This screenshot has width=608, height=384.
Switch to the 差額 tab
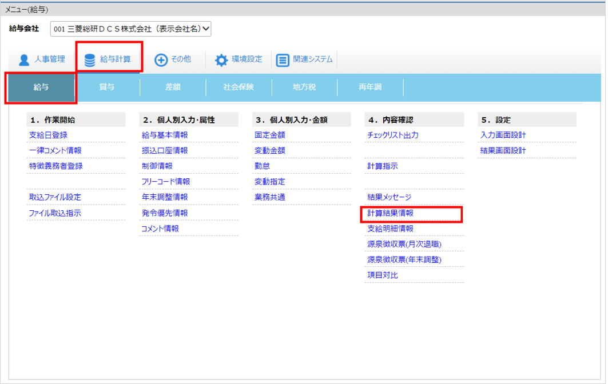pos(173,87)
